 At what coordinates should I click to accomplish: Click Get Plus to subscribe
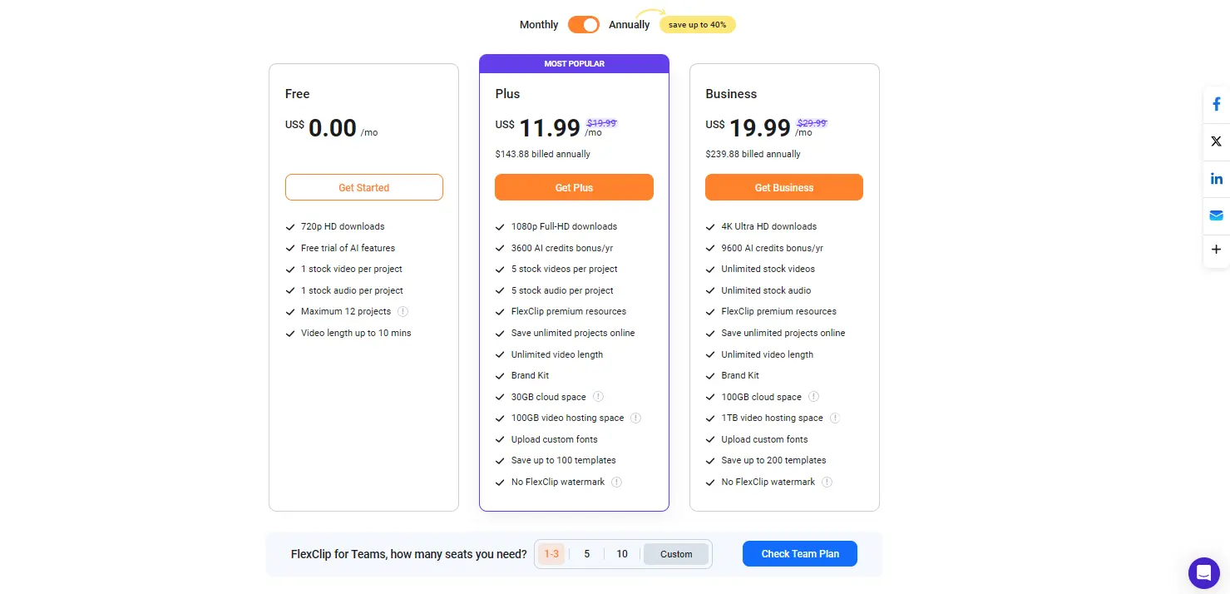pos(574,187)
